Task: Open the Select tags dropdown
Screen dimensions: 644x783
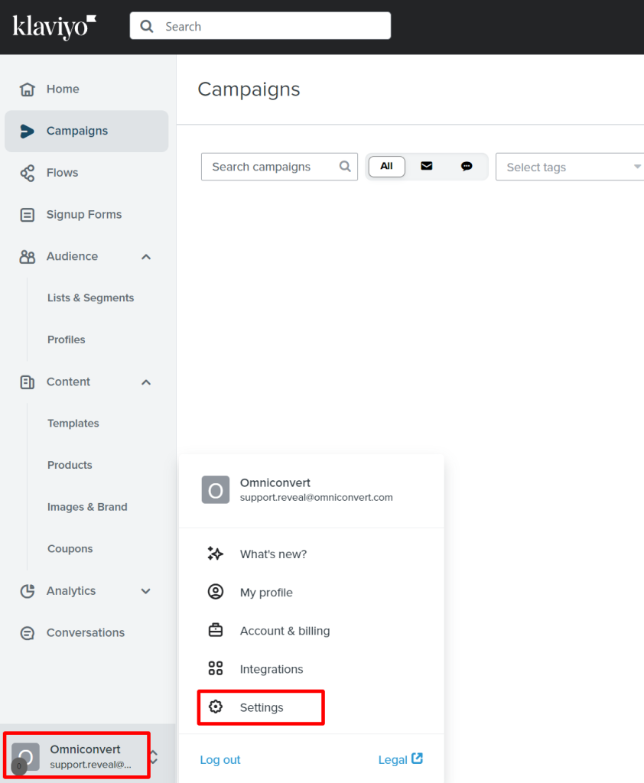Action: tap(570, 167)
